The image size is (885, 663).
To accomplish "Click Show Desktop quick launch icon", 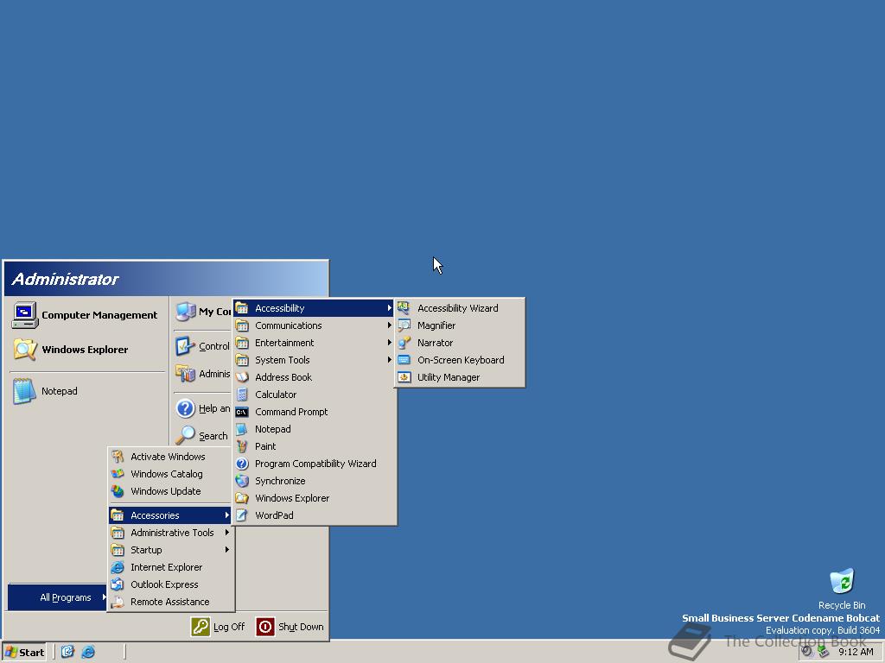I will (67, 653).
